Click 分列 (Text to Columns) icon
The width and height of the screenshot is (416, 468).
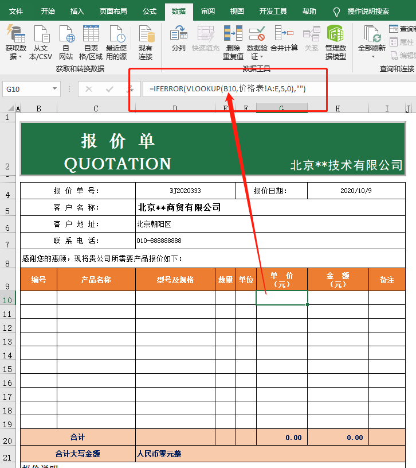[178, 38]
